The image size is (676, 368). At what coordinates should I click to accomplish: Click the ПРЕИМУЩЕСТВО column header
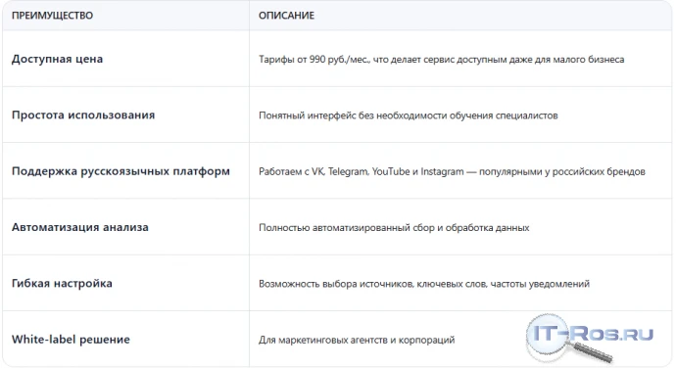click(x=52, y=16)
